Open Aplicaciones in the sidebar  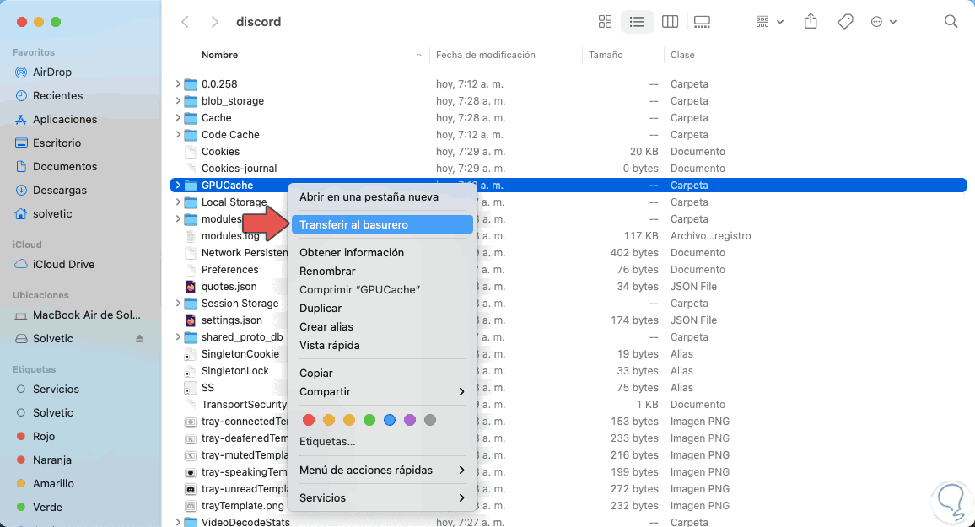point(65,120)
